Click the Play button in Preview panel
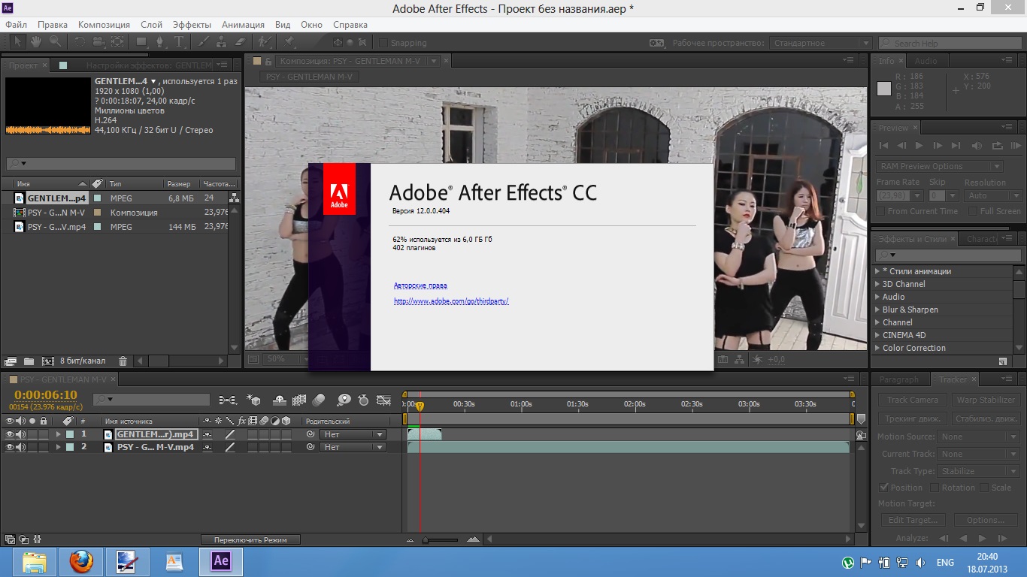The image size is (1027, 577). click(x=919, y=146)
